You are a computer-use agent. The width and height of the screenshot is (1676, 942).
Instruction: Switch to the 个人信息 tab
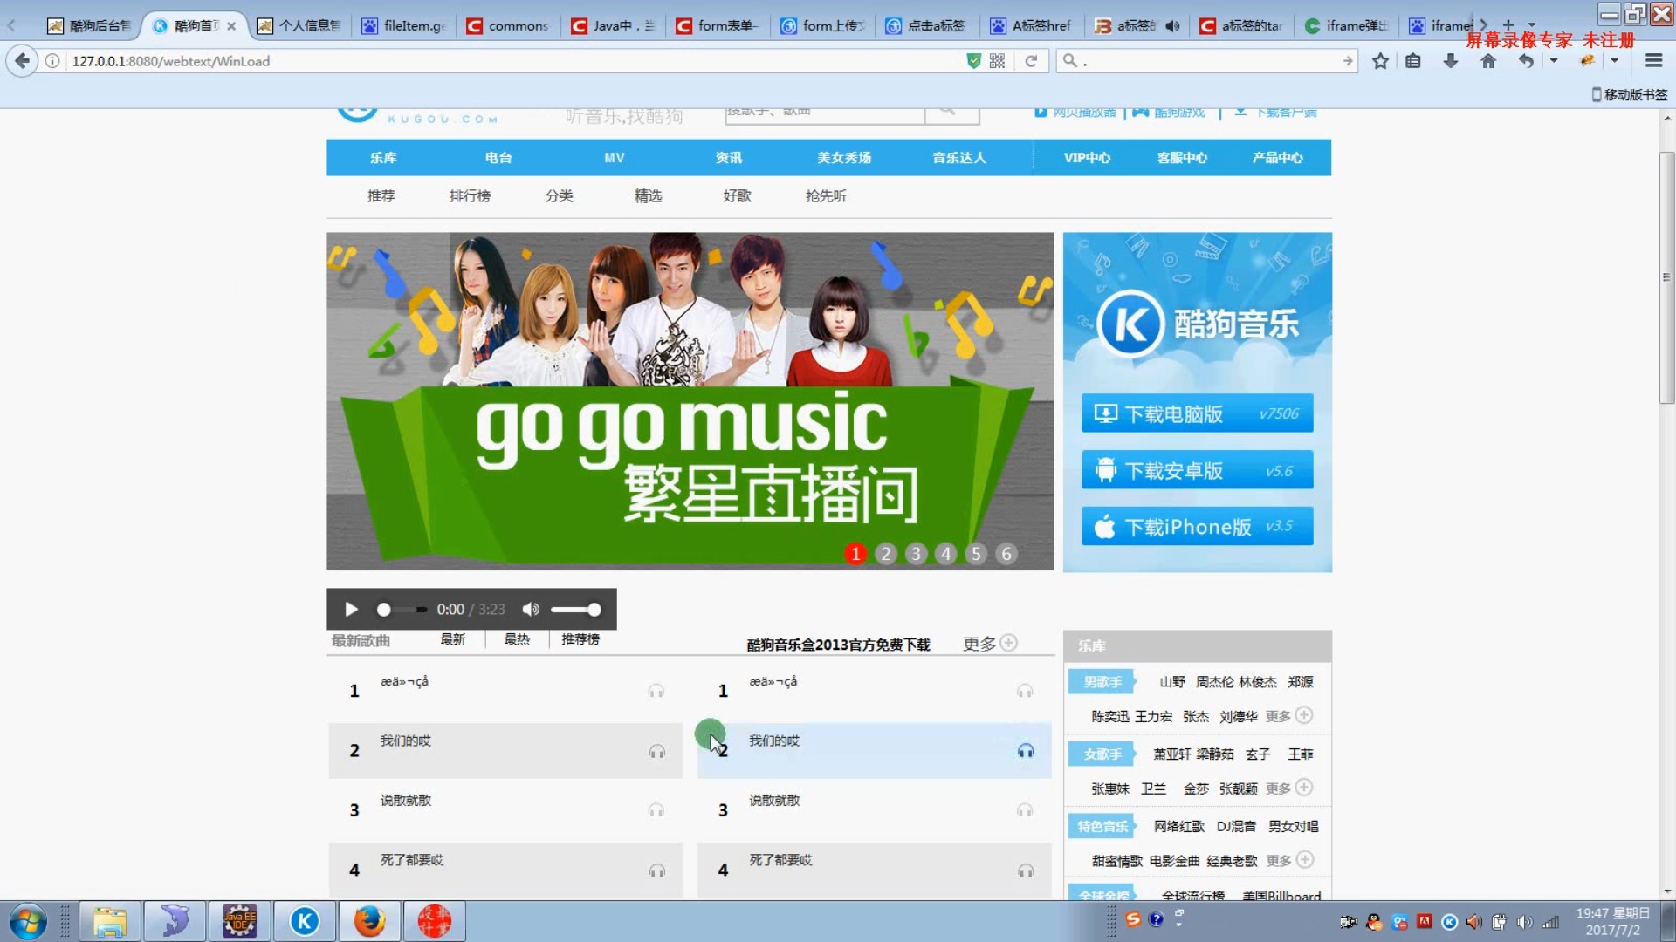(299, 26)
